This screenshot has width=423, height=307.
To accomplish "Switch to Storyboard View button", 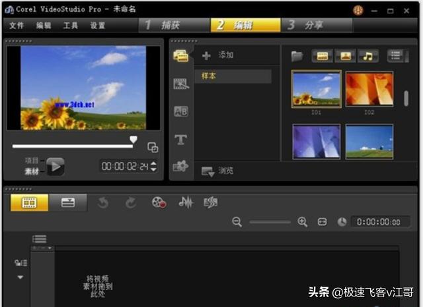I will [x=29, y=203].
